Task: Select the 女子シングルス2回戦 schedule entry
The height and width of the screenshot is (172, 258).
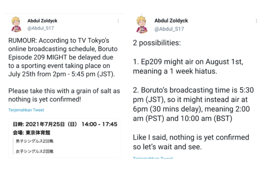Action: 35,151
